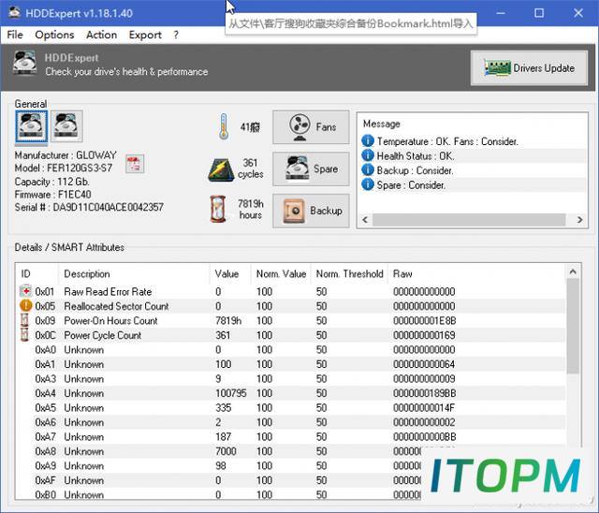The height and width of the screenshot is (513, 599).
Task: Click the 'Health Status : OK.' message
Action: click(416, 156)
